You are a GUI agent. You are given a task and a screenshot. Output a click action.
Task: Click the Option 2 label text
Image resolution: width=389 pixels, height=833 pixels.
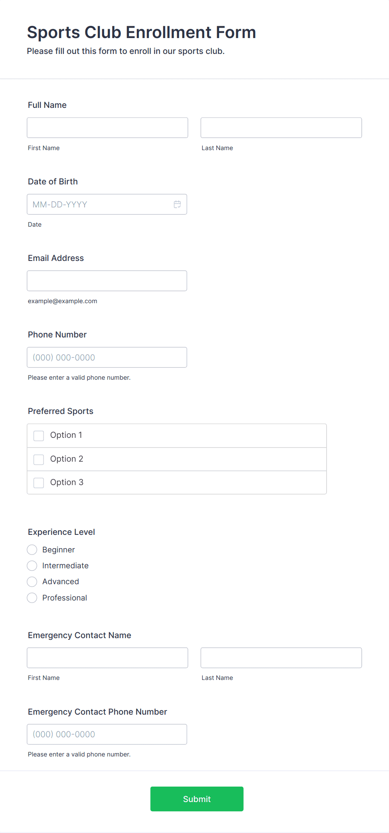[67, 459]
